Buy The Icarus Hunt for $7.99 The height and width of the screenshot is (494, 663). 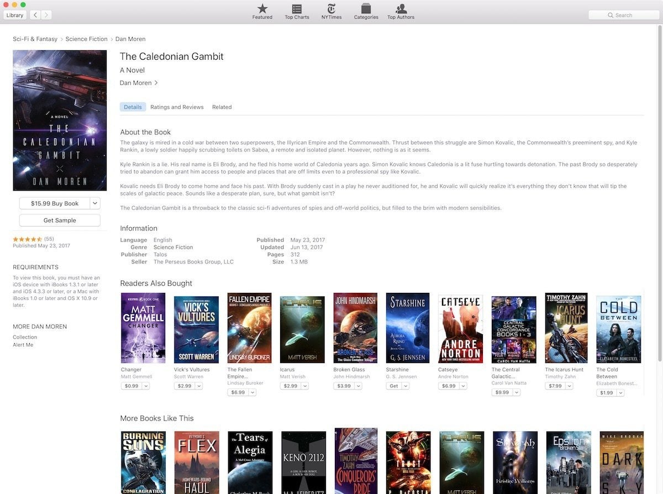tap(556, 386)
